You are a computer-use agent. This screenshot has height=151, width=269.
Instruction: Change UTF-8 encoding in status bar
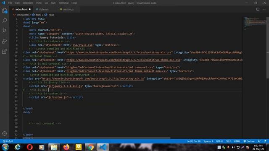(x=219, y=141)
